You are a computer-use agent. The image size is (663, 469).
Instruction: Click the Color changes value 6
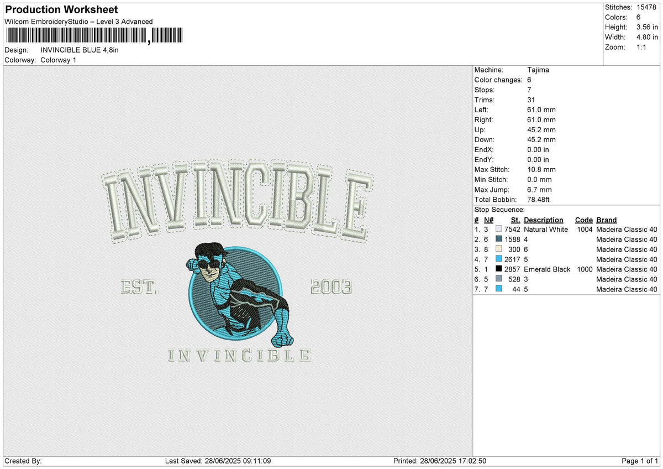pyautogui.click(x=530, y=80)
